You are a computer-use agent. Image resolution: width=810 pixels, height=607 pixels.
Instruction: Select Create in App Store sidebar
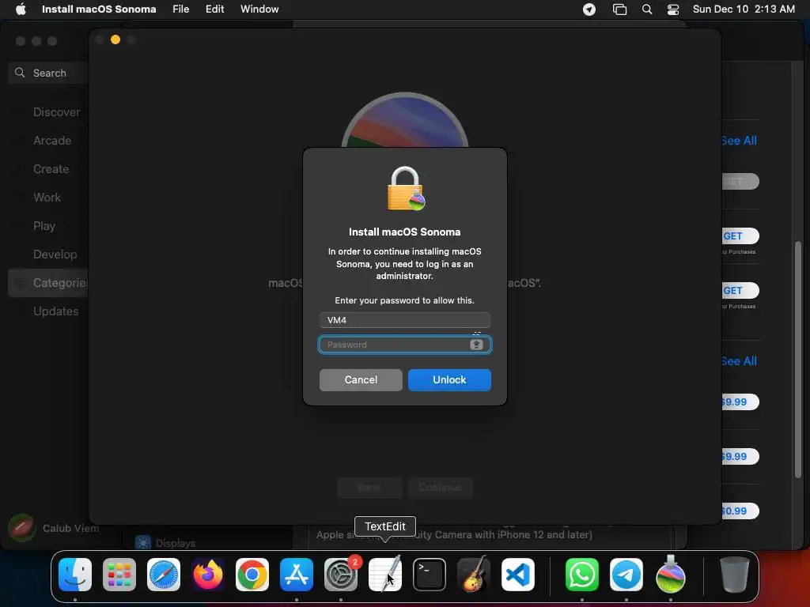pos(51,169)
